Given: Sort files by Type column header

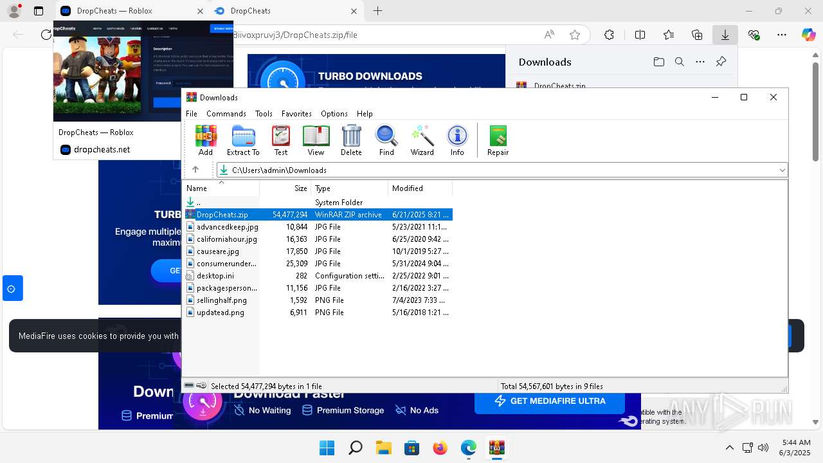Looking at the screenshot, I should (350, 188).
